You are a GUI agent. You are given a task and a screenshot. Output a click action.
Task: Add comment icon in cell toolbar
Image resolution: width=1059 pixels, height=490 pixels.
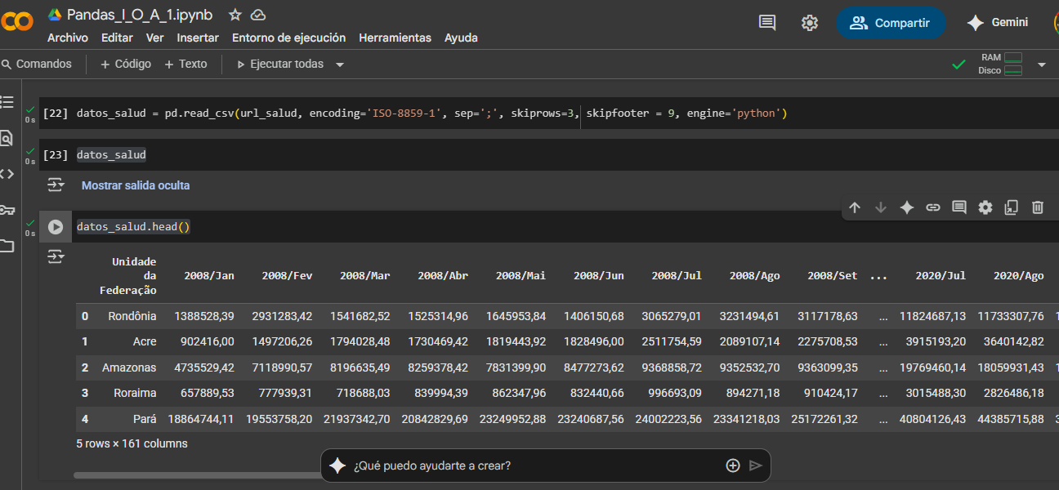point(959,207)
